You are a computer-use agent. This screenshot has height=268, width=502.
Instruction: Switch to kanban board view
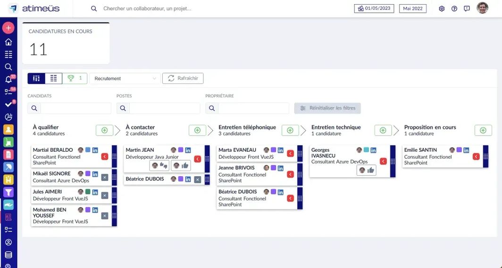tap(36, 78)
